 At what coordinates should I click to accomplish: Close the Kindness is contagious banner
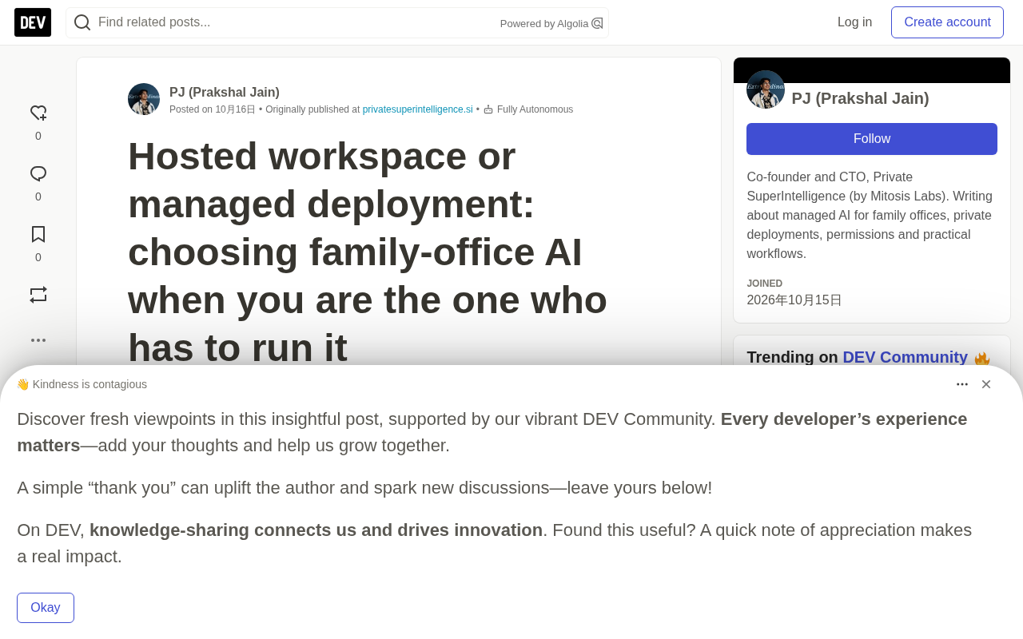coord(986,384)
